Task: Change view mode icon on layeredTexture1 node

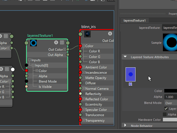Action: pos(62,42)
